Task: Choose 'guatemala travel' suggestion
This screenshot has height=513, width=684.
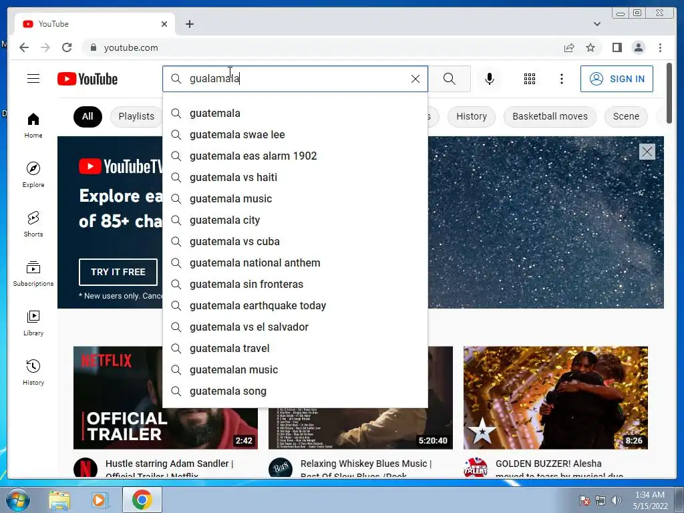Action: pos(295,349)
